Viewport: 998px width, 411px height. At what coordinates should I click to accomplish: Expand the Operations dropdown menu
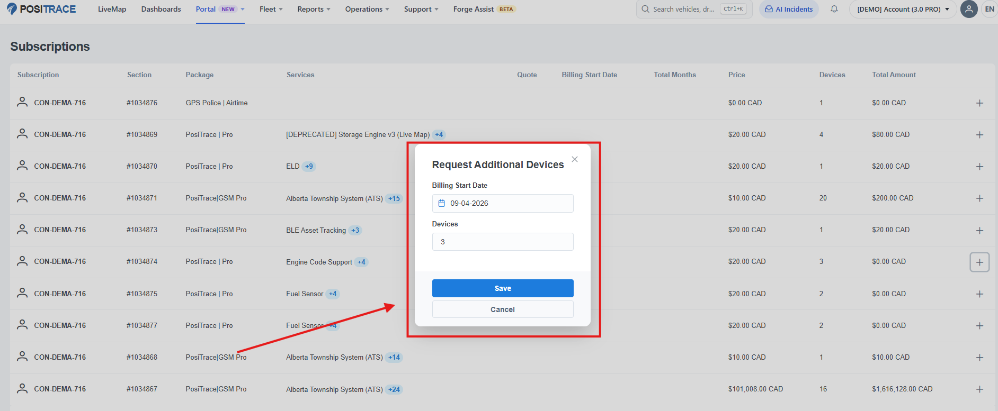click(x=367, y=9)
